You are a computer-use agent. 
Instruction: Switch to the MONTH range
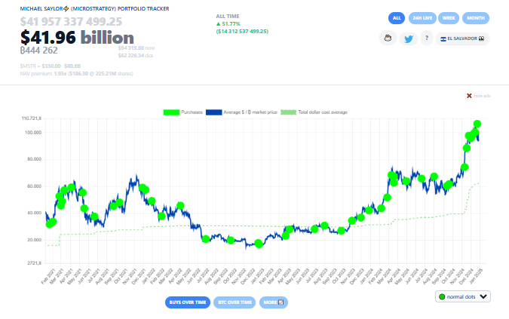(476, 18)
